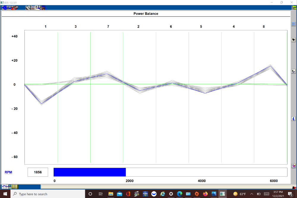
Task: Select cylinder 1 label above graph
Action: point(45,27)
